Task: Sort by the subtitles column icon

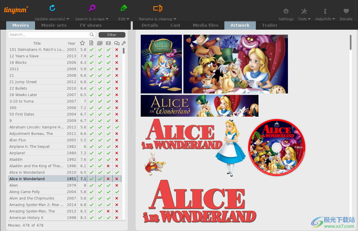Action: coord(117,43)
